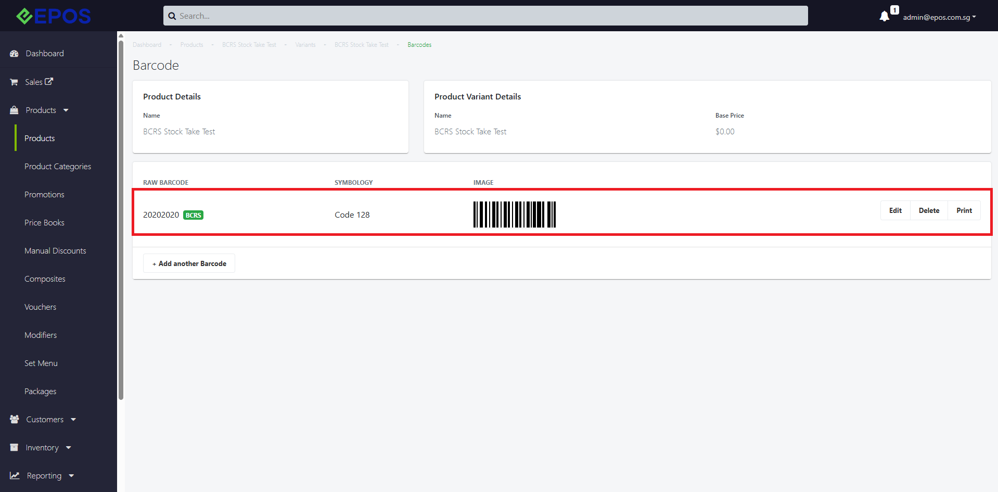Click the Reporting chart icon
998x492 pixels.
tap(15, 475)
